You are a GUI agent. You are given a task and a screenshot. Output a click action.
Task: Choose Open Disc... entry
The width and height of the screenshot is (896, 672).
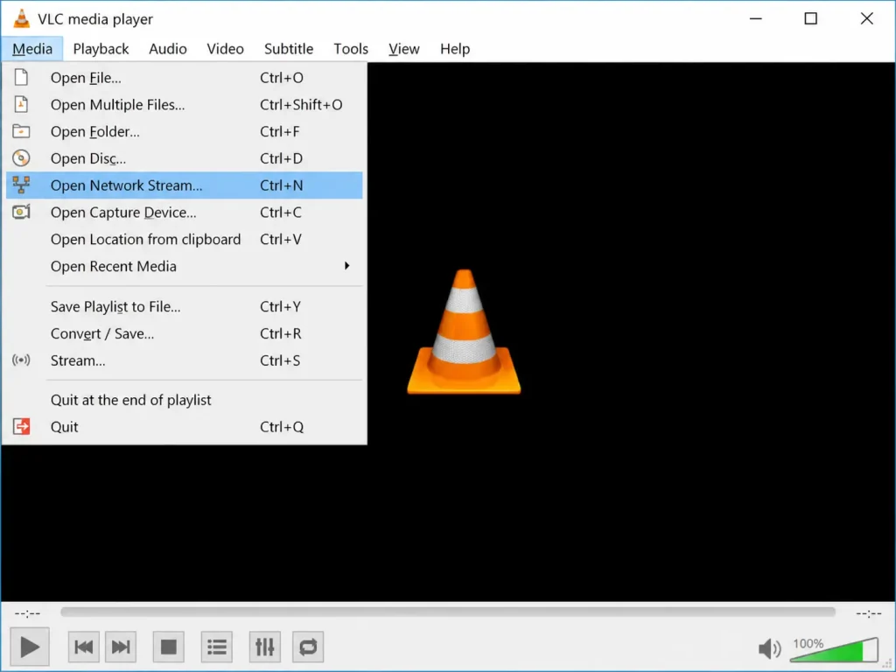point(184,157)
